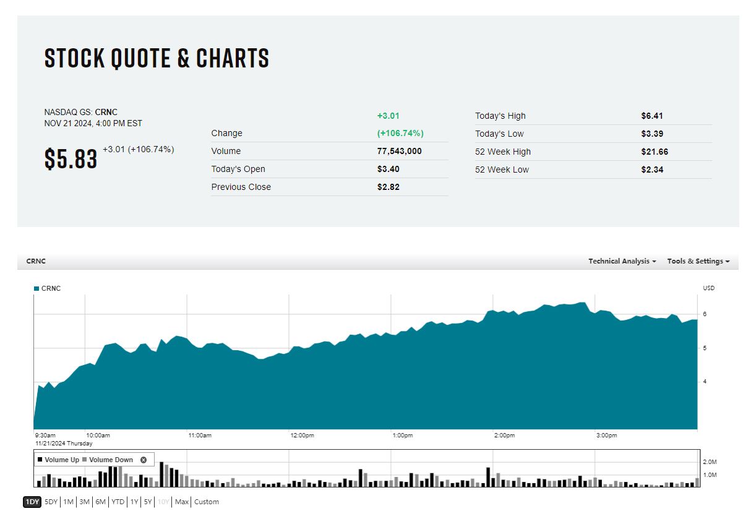
Task: Click the Volume Up legend label
Action: tap(62, 460)
